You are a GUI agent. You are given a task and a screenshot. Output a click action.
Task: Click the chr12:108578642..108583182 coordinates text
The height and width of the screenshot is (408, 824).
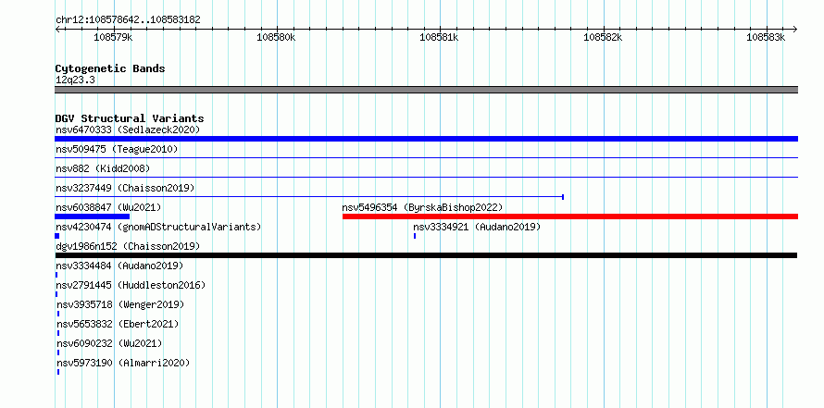[128, 20]
